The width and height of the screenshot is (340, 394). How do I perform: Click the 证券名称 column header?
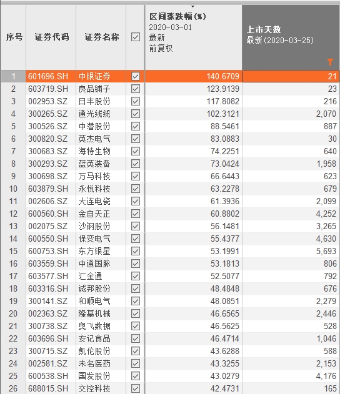coord(102,37)
